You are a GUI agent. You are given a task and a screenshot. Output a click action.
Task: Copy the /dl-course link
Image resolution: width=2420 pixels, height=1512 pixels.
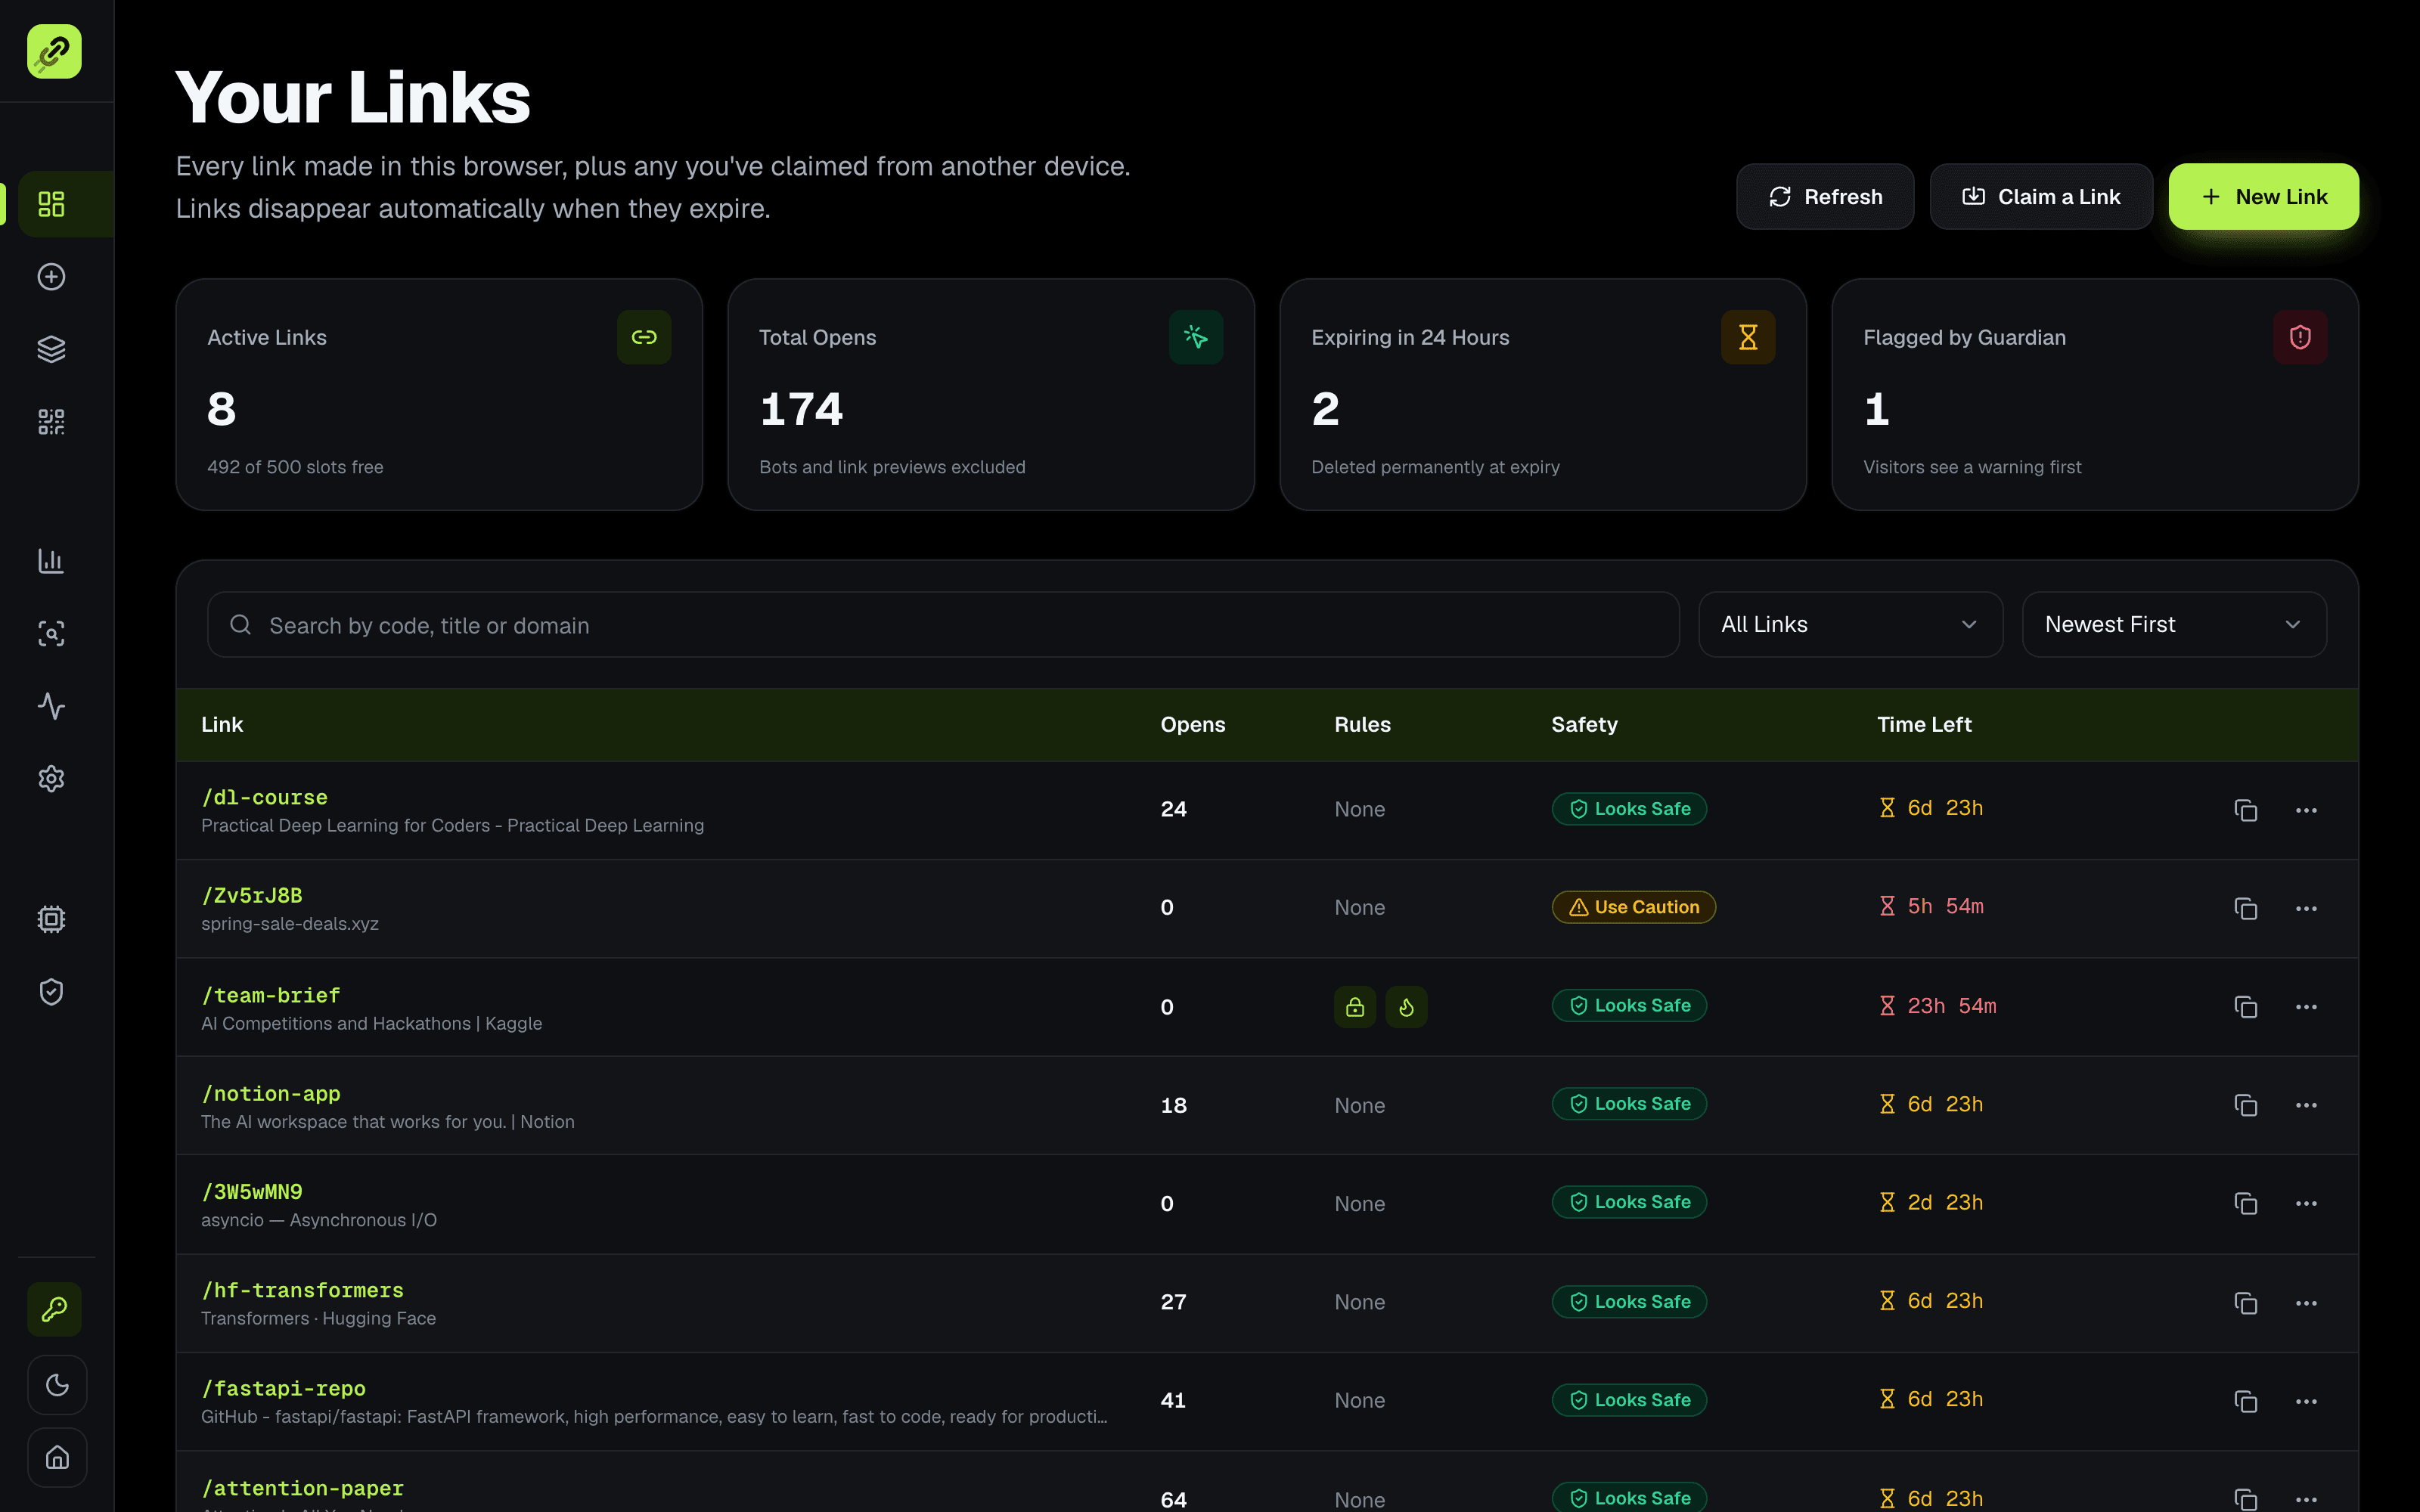pos(2246,810)
